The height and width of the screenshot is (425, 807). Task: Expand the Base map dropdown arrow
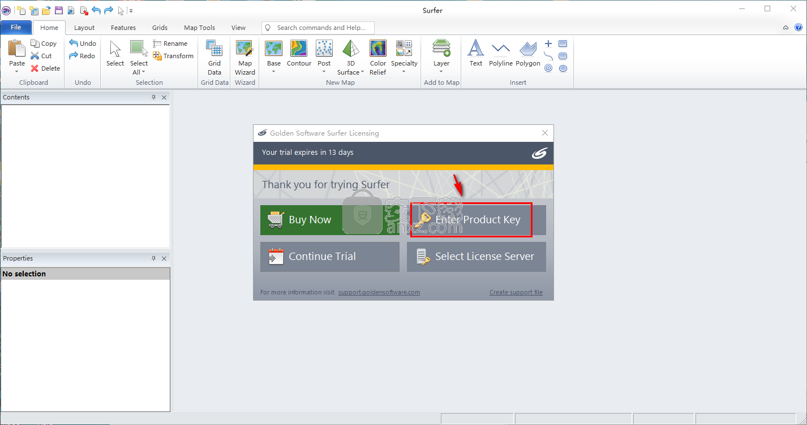pos(274,72)
